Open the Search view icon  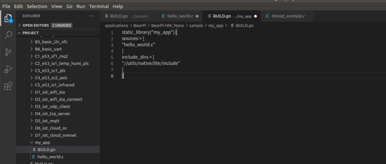point(8,35)
